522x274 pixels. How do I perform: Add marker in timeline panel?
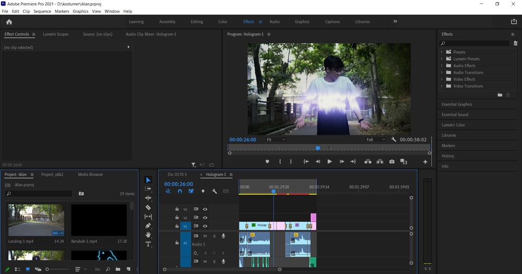point(203,191)
